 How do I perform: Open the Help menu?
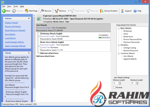[x=22, y=6]
